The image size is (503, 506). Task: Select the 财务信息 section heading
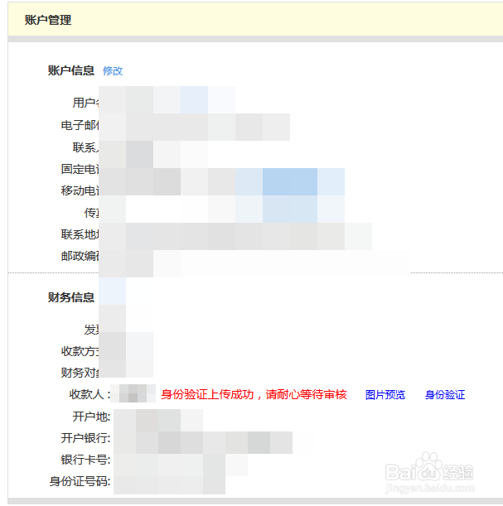[71, 297]
